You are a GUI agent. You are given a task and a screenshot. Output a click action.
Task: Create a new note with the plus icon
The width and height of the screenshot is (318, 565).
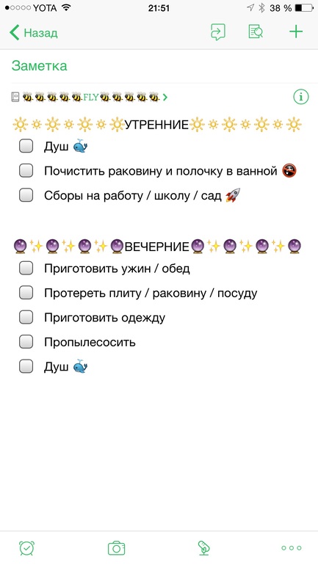click(296, 32)
